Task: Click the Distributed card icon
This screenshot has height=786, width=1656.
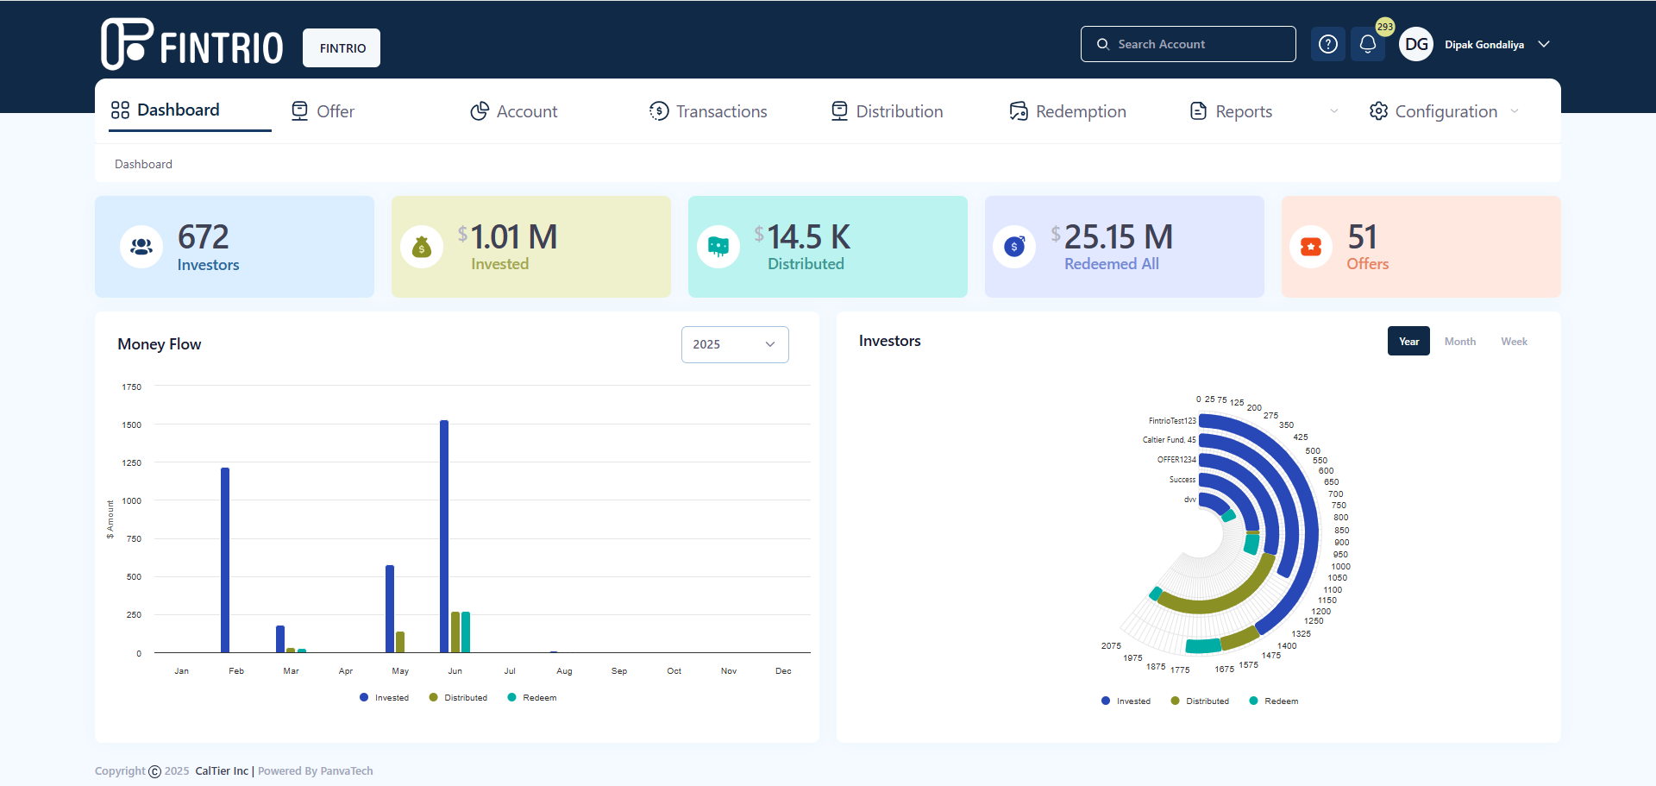Action: click(x=718, y=247)
